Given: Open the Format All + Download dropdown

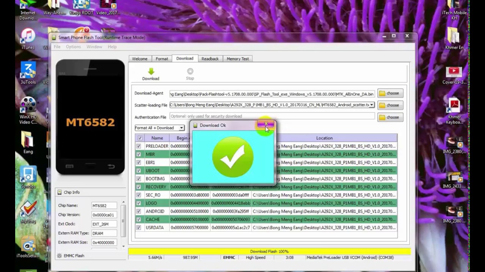Looking at the screenshot, I should (x=160, y=128).
